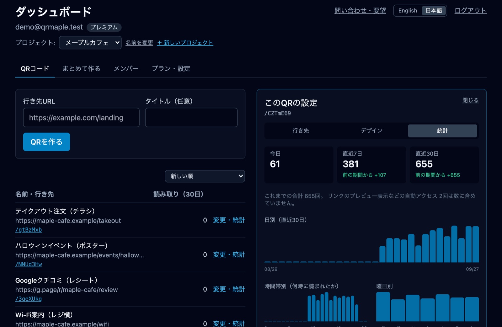Viewport: 502px width, 327px height.
Task: Open 変更・統計 for テイクアウト注文 row
Action: [229, 220]
